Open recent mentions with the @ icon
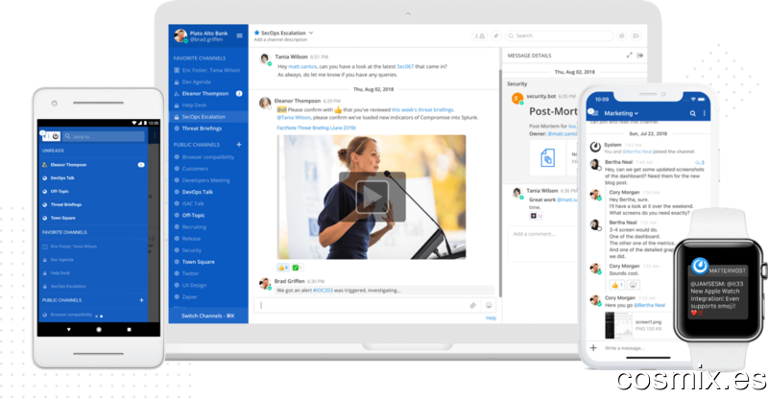Viewport: 768px width, 398px height. point(621,35)
